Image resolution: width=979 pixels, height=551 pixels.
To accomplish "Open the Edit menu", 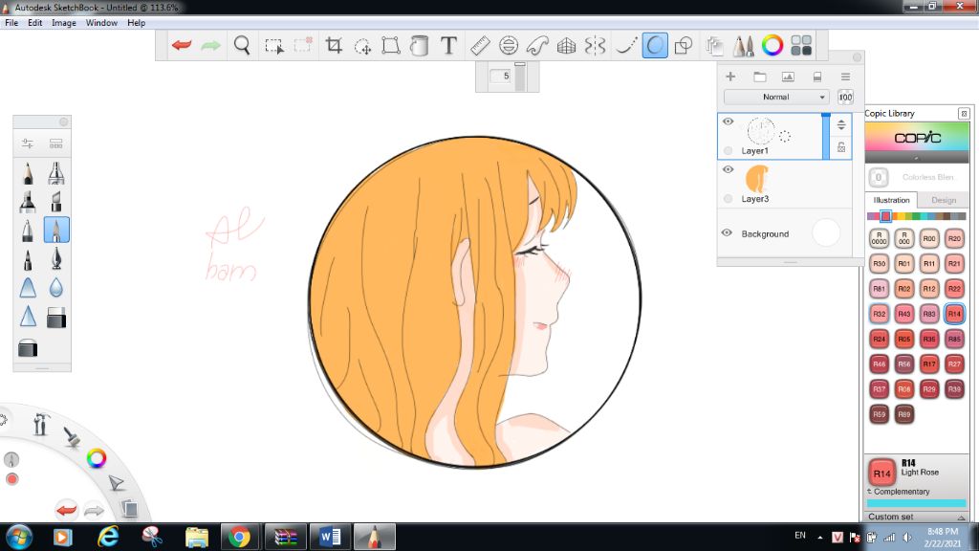I will click(35, 23).
